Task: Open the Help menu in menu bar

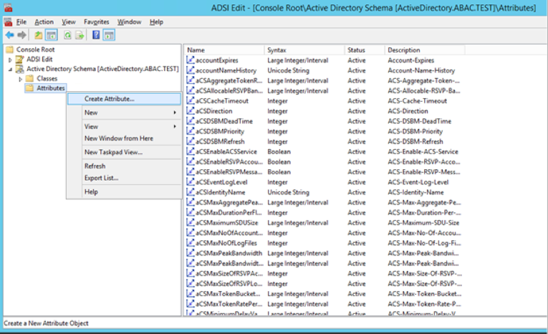Action: (157, 22)
